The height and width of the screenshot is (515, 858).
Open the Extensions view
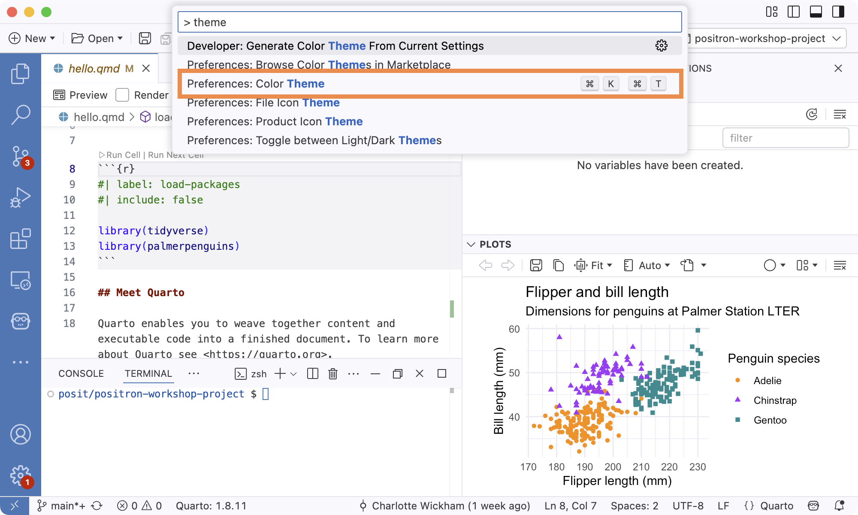coord(20,239)
